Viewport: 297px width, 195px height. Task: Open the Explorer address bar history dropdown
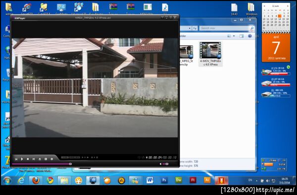(190, 28)
